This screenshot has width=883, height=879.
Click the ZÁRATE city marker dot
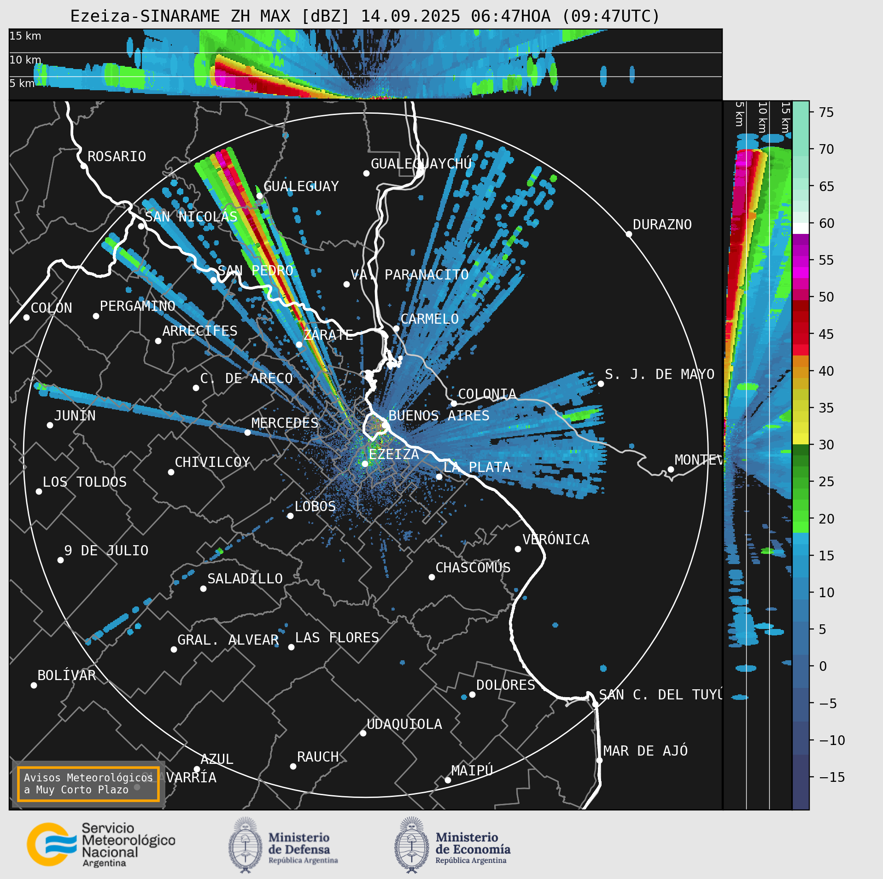pyautogui.click(x=299, y=344)
